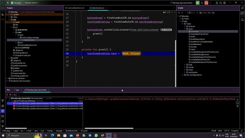
Task: Open the Commit/structure tool icon below Project icon
Action: [3, 15]
